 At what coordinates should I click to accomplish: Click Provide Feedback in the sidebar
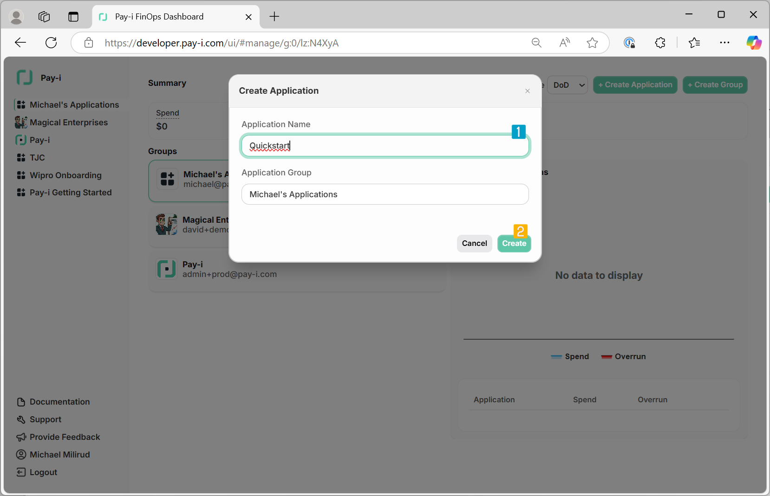pos(59,437)
